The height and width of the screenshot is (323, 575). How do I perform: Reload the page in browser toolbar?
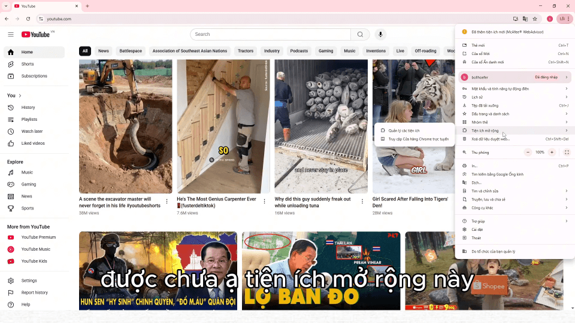click(28, 19)
